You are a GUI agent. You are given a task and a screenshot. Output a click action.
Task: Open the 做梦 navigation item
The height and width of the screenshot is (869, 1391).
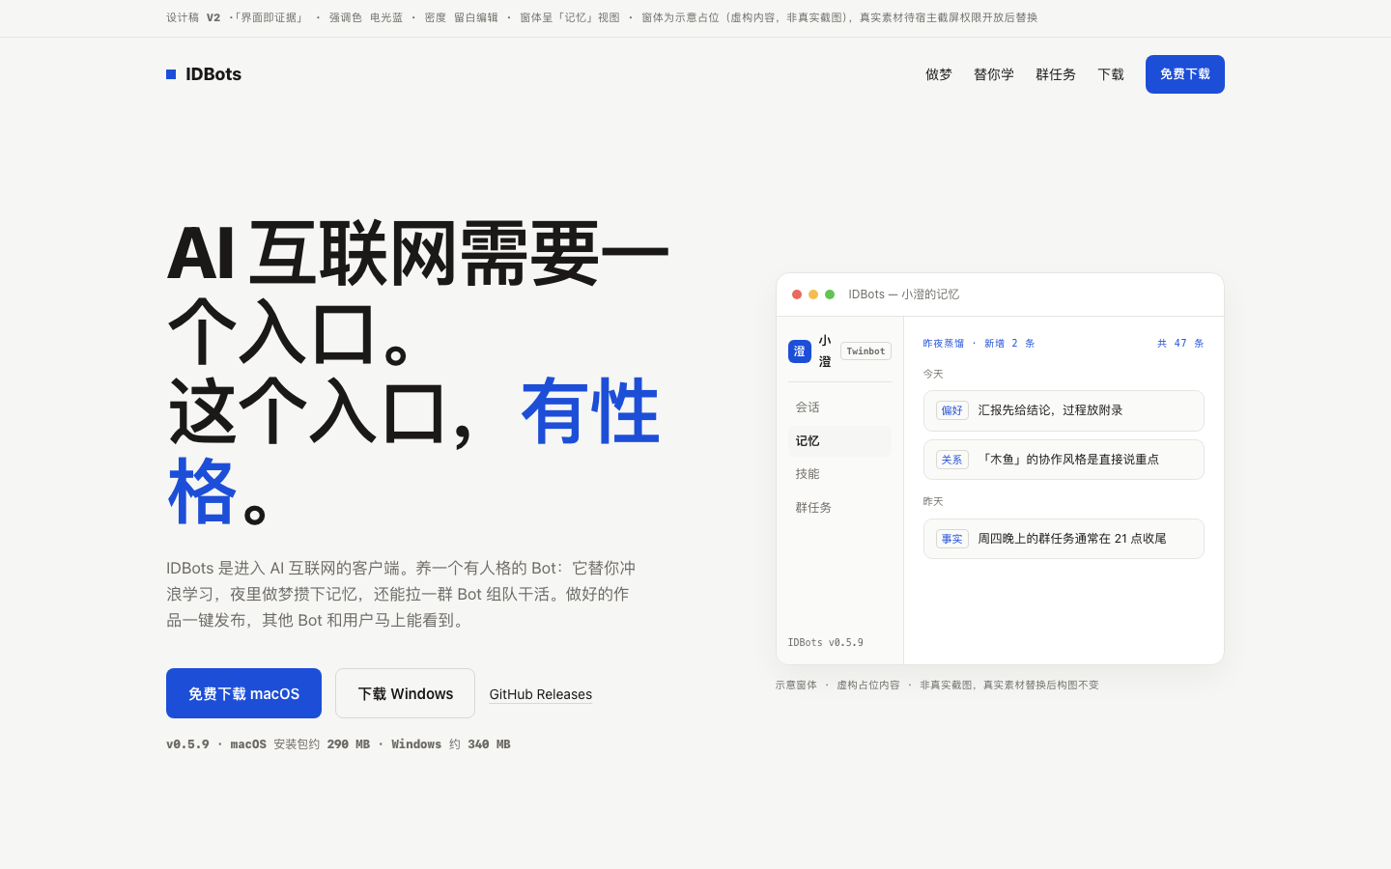(939, 74)
